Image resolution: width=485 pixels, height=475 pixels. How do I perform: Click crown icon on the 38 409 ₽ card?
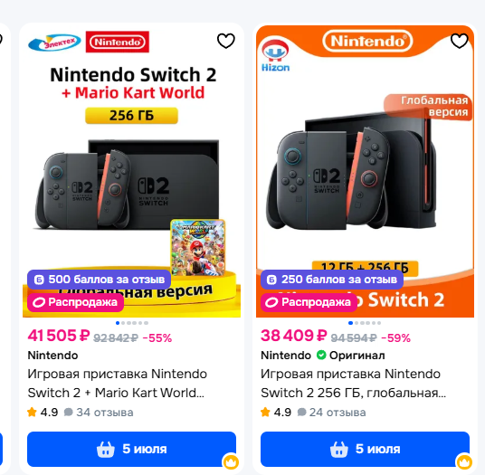(x=464, y=462)
